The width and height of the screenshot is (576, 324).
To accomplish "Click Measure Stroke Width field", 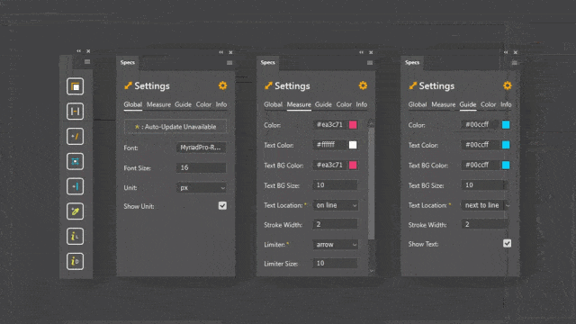I will (336, 224).
